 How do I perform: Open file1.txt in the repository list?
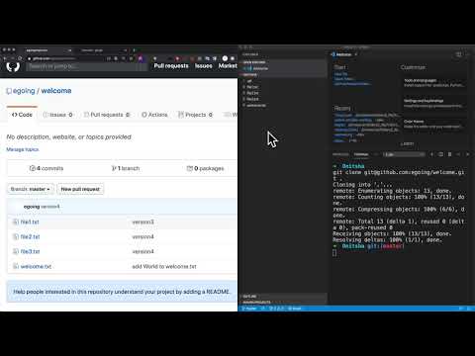(x=30, y=222)
